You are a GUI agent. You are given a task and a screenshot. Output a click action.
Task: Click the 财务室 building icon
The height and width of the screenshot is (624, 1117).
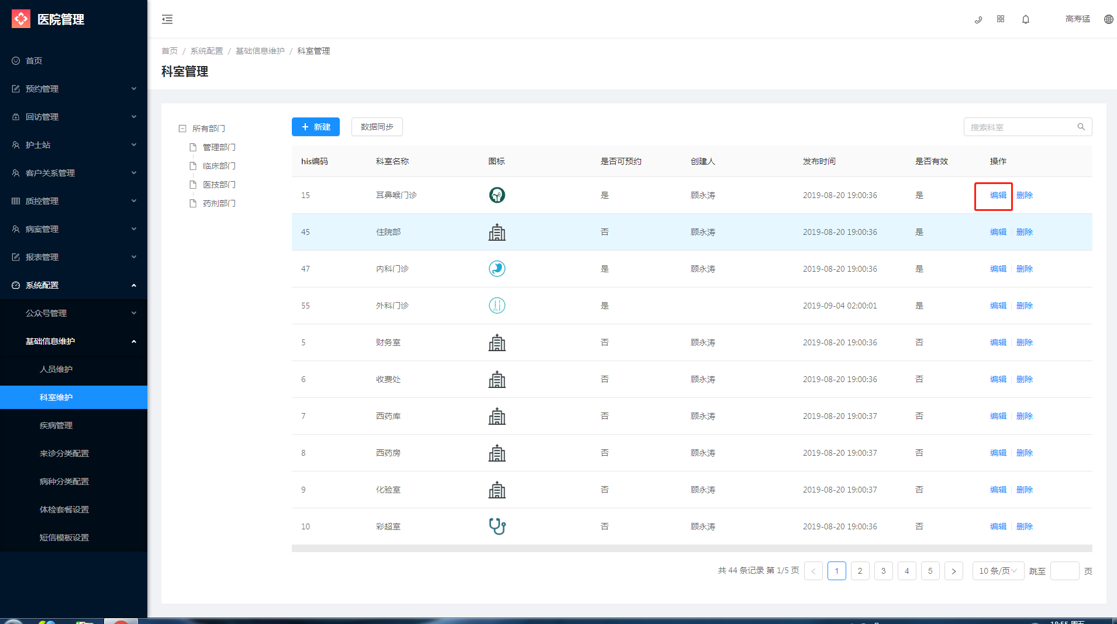(497, 342)
